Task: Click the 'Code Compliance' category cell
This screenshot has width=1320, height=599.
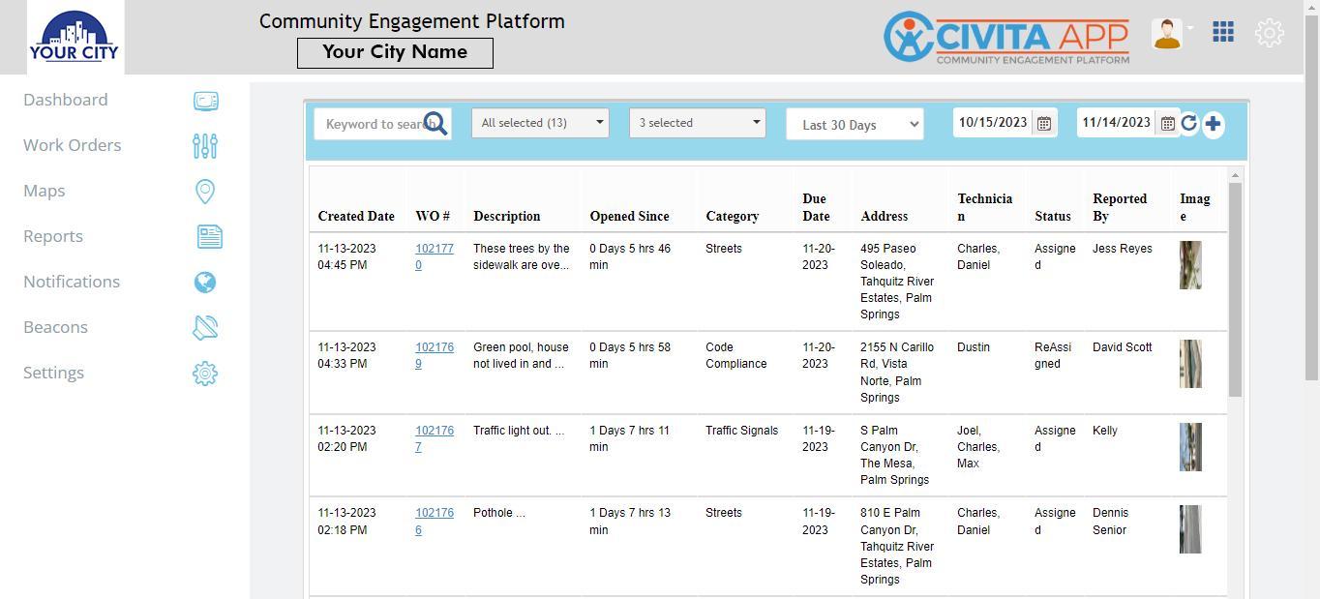Action: 736,355
